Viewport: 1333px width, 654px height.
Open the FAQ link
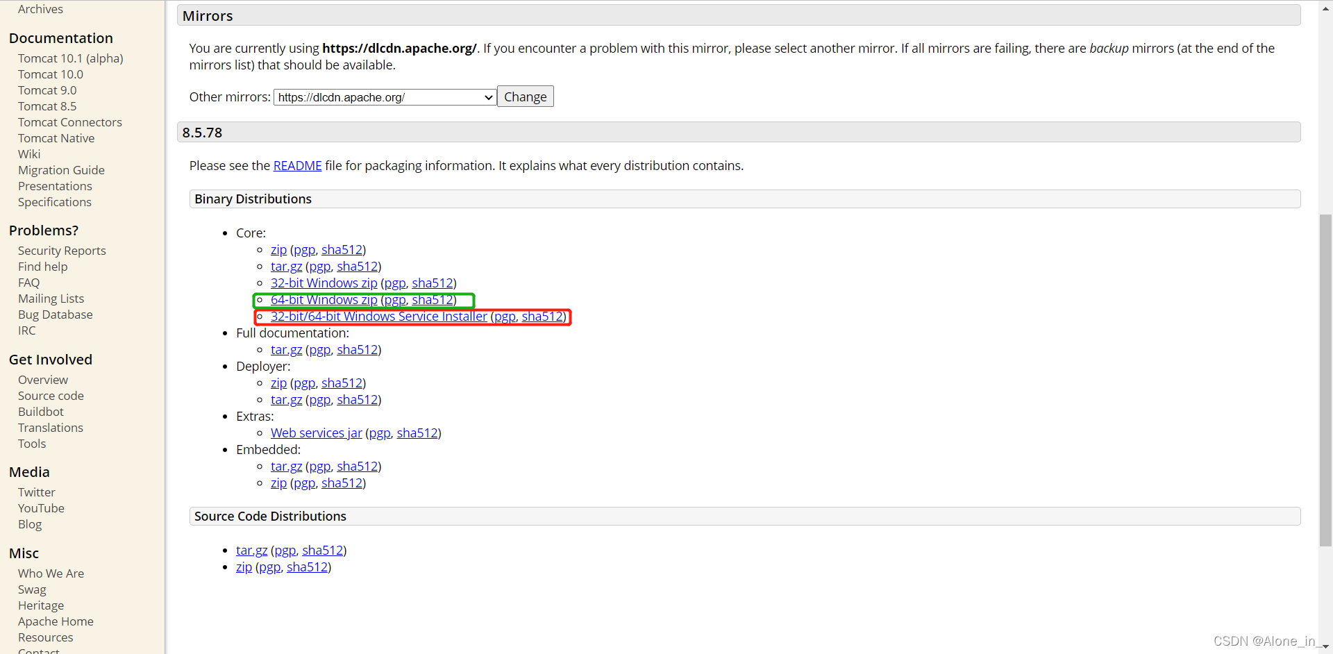[29, 283]
